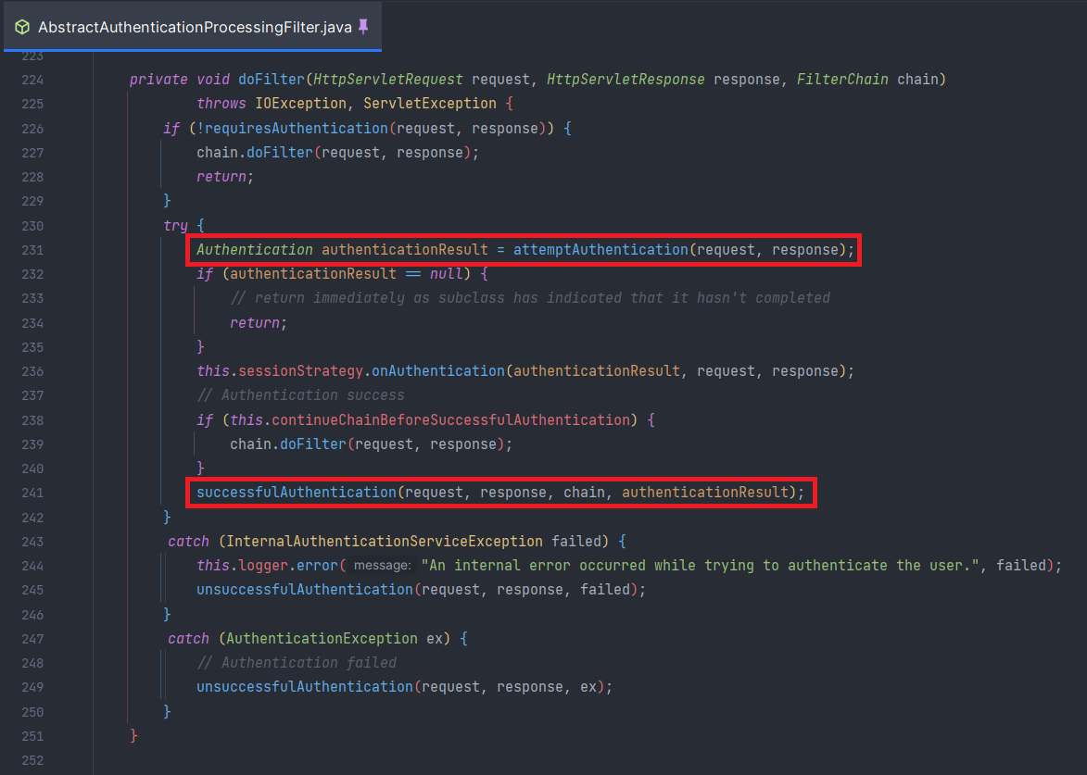Click continueChainBeforeSuccessfulAuthentication on line 238

[450, 420]
